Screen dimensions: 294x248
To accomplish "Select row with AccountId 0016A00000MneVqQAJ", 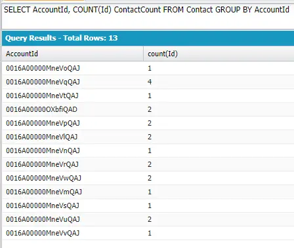I will (x=148, y=82).
